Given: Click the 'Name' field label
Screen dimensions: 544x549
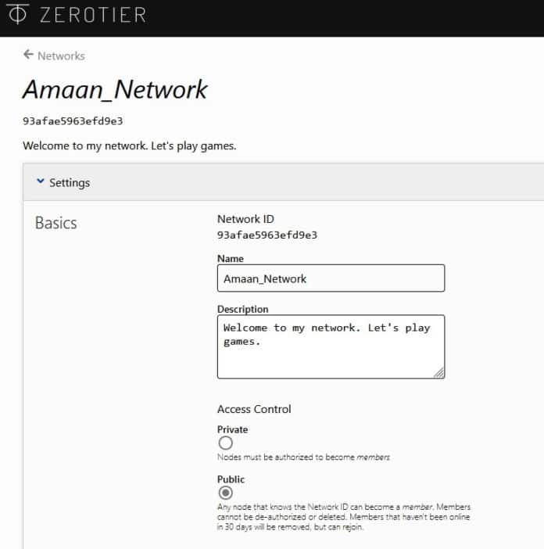Looking at the screenshot, I should [x=230, y=258].
